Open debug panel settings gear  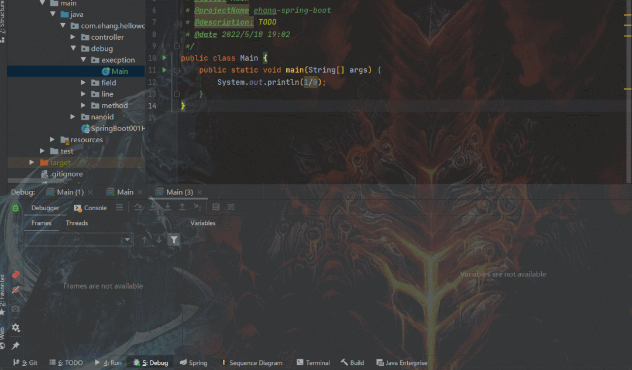[x=15, y=327]
